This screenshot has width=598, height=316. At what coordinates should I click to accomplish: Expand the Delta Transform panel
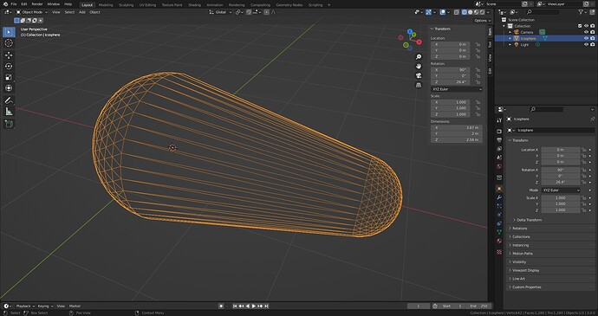[529, 220]
